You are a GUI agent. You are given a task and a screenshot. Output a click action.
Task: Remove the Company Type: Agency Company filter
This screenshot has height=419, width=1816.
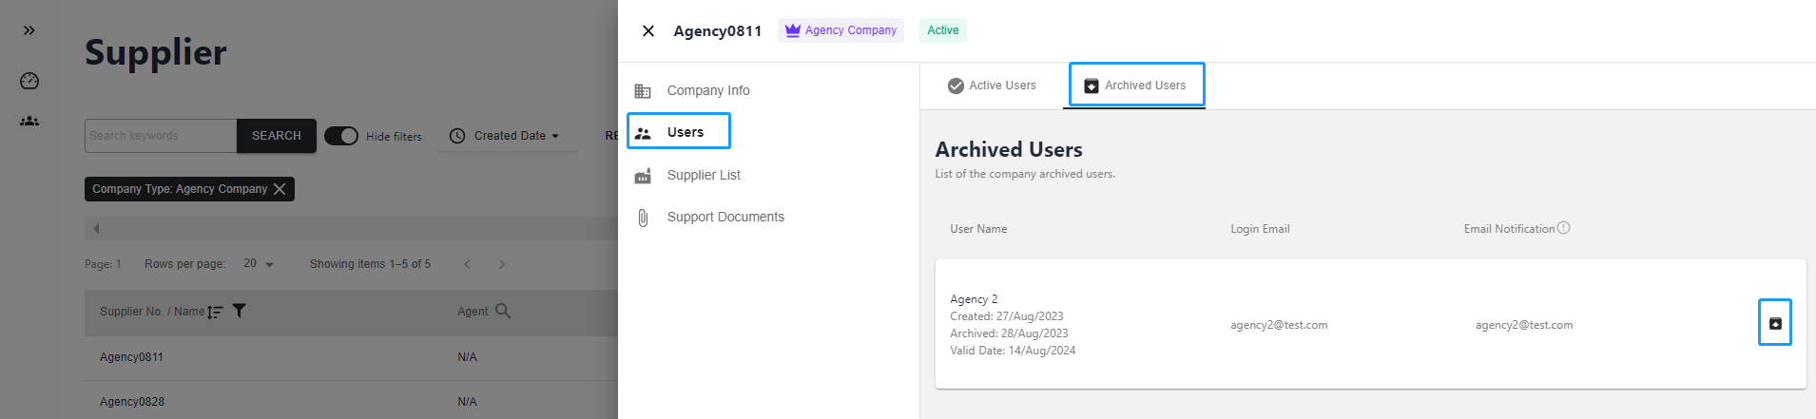click(x=280, y=189)
